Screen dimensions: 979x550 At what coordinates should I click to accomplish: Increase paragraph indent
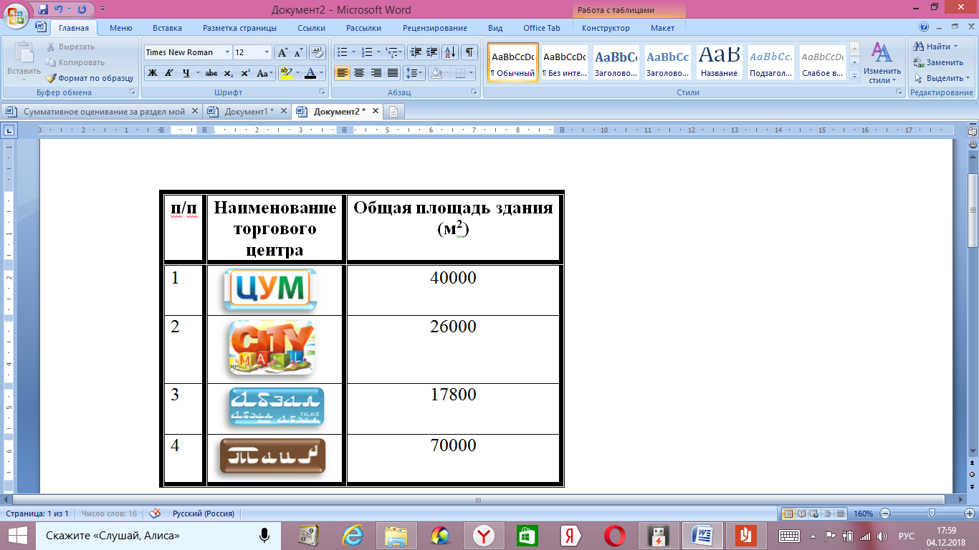click(x=431, y=52)
